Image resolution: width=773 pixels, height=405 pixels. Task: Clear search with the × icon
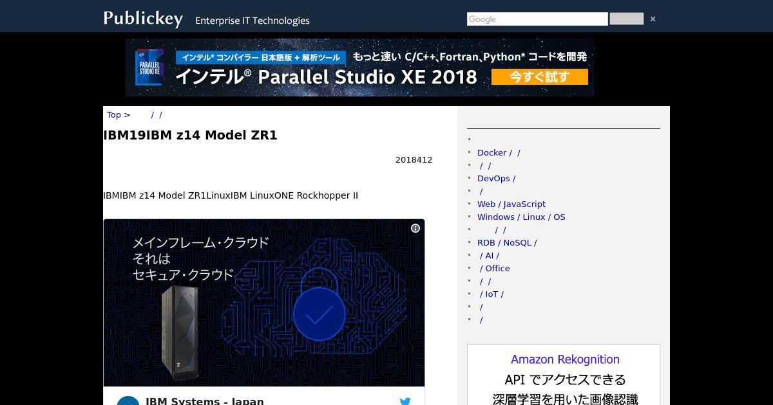click(x=653, y=19)
